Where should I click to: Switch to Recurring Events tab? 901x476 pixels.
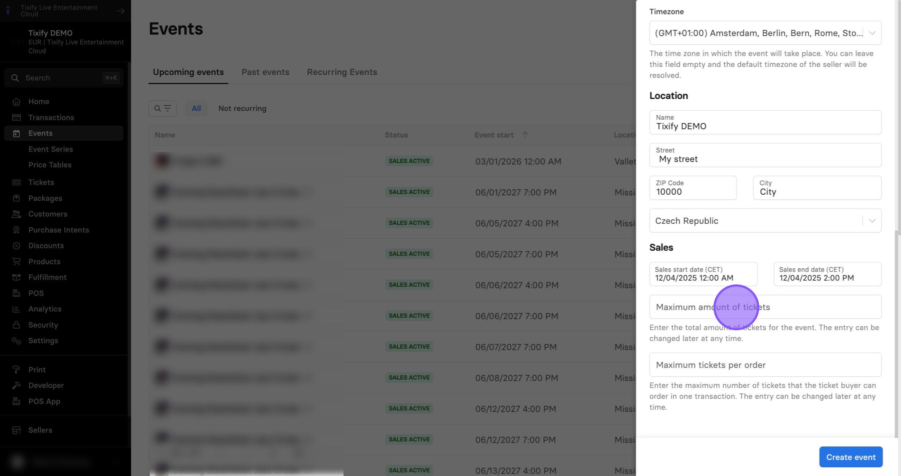[x=342, y=72]
